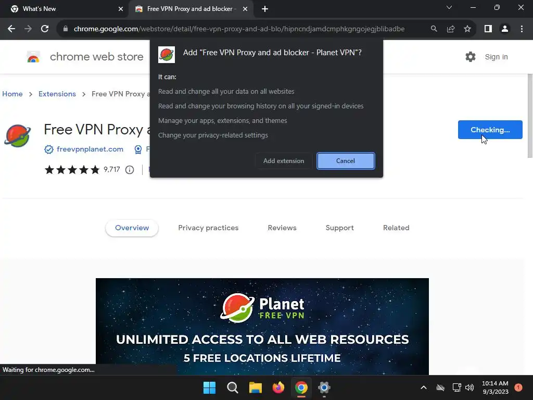The width and height of the screenshot is (533, 400).
Task: Open a new tab with plus icon
Action: click(x=265, y=9)
